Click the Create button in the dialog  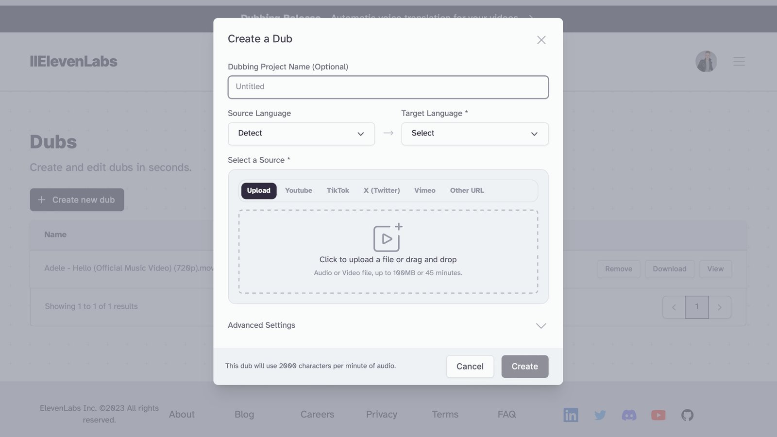point(524,367)
